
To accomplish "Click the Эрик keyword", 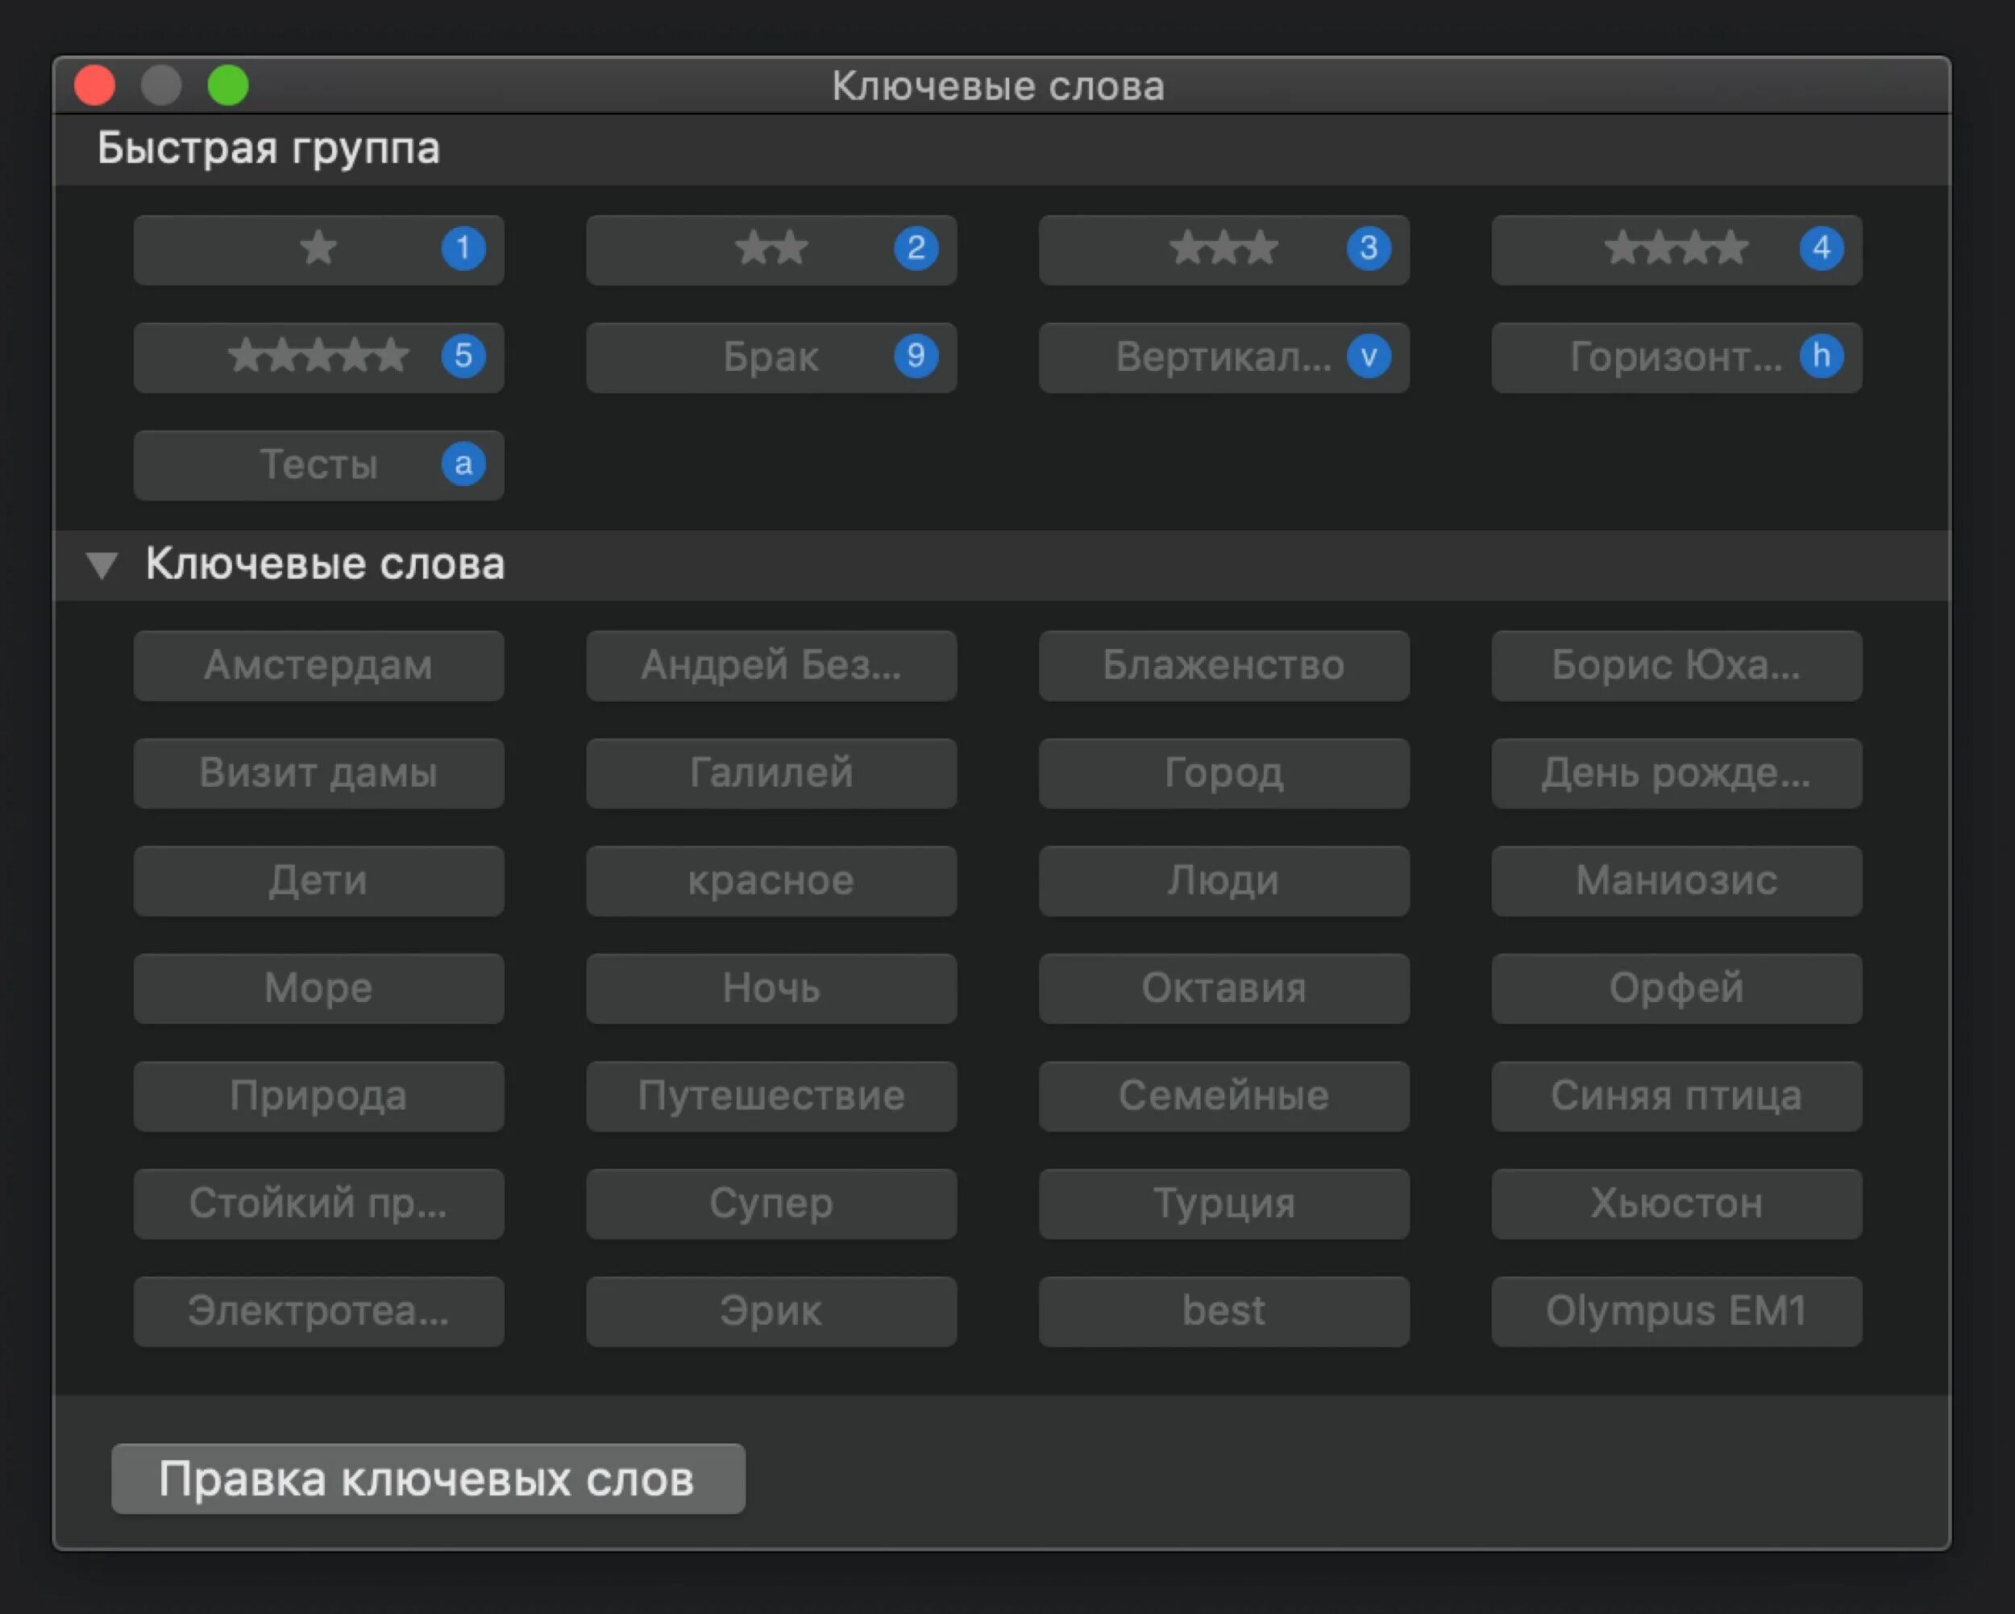I will tap(771, 1311).
